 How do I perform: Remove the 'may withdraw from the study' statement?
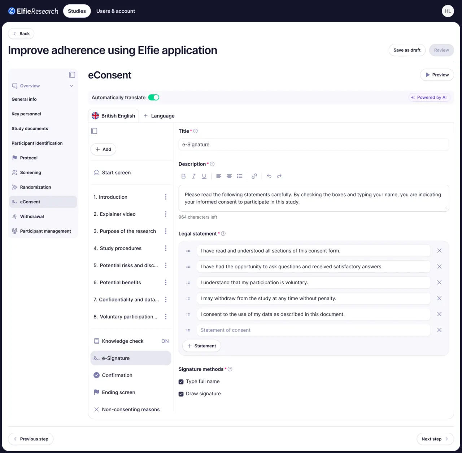(x=439, y=298)
